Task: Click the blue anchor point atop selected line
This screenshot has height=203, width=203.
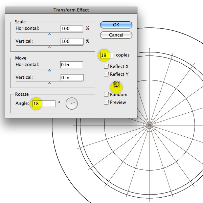Action: click(150, 49)
